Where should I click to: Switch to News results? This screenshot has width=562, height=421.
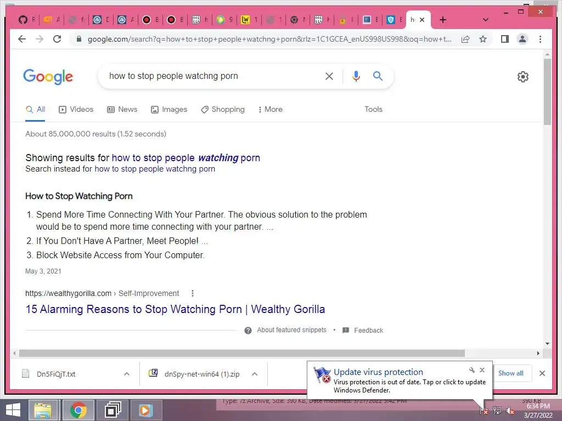122,110
